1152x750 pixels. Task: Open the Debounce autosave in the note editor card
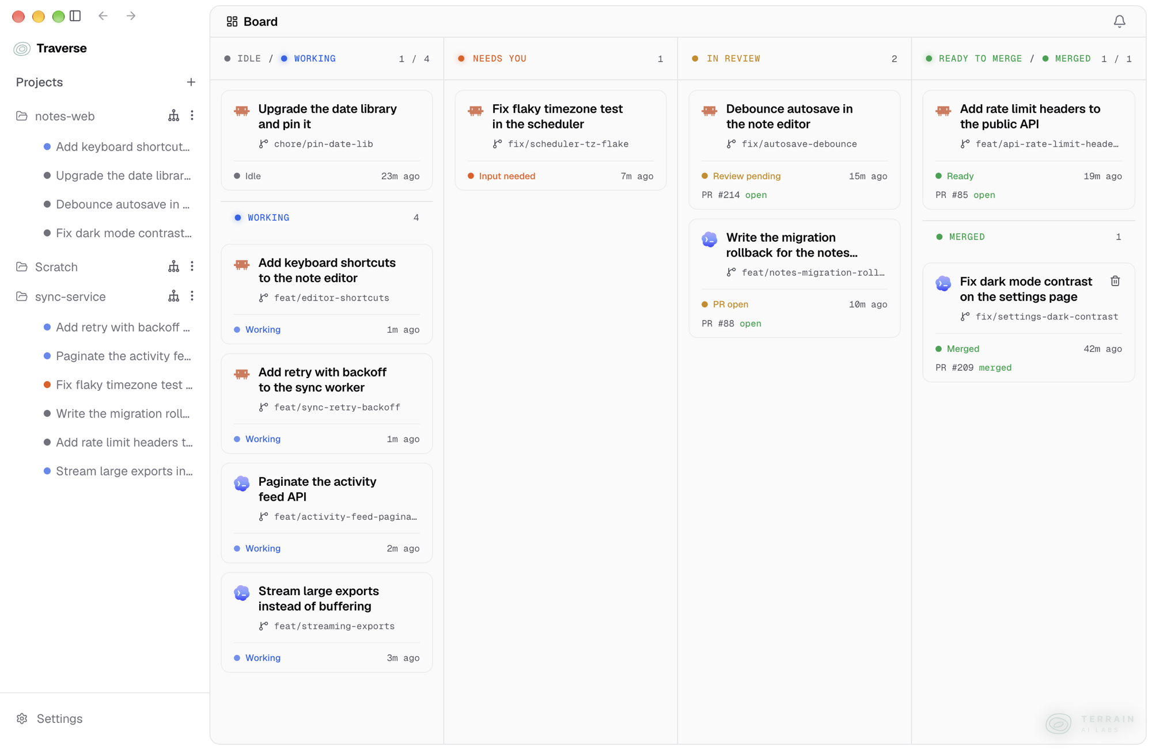click(794, 150)
